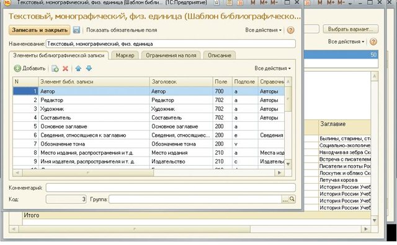Click the Издательство header cell in row 9
This screenshot has width=397, height=245.
[x=181, y=161]
